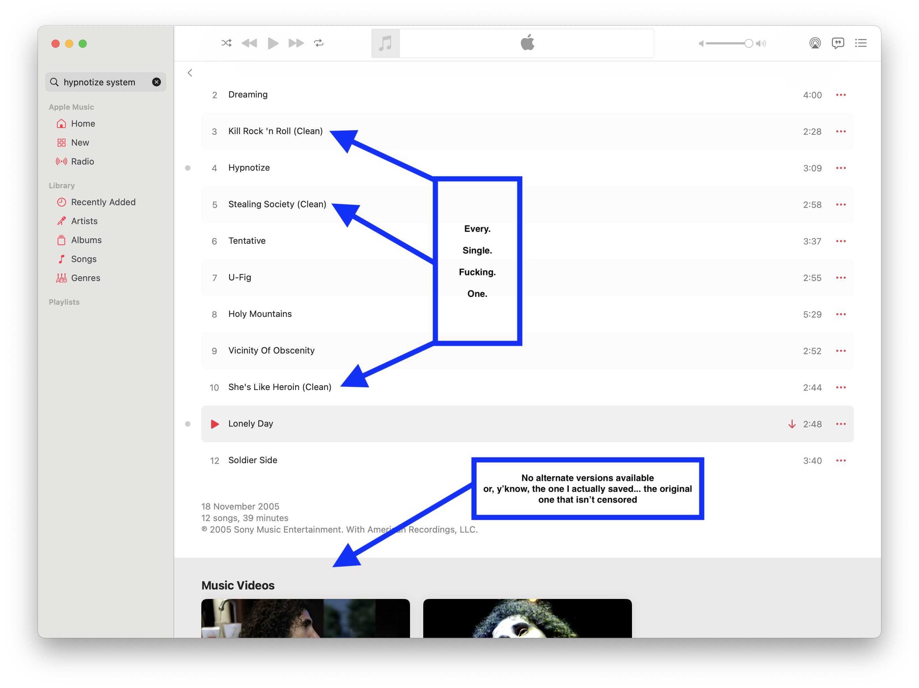Image resolution: width=919 pixels, height=688 pixels.
Task: Select the Soldier Side track
Action: click(527, 460)
